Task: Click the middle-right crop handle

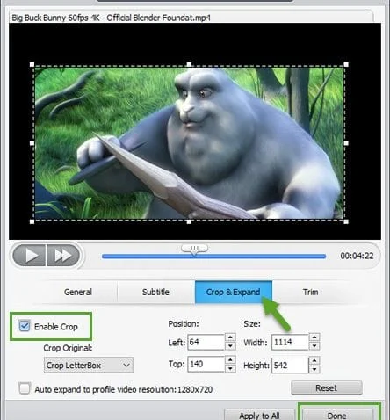Action: tap(346, 143)
